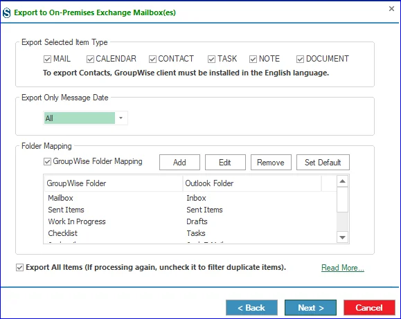Click folder mapping list scroll up arrow
This screenshot has width=401, height=319.
click(x=342, y=181)
